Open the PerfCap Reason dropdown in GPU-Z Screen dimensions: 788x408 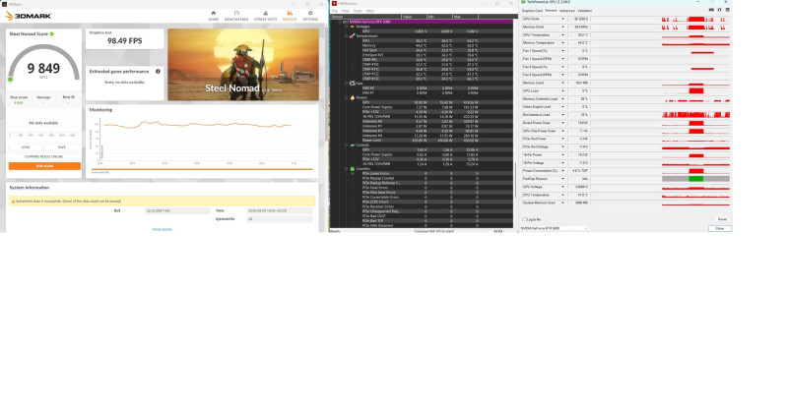(x=562, y=179)
